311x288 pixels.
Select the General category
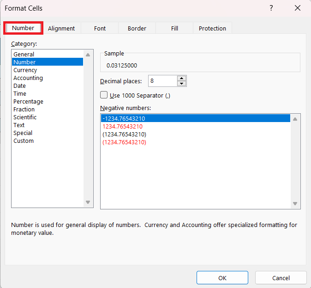48,54
